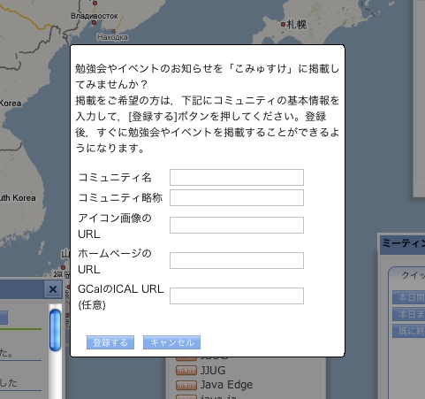Click the 既に終 quick filter button

tap(409, 331)
